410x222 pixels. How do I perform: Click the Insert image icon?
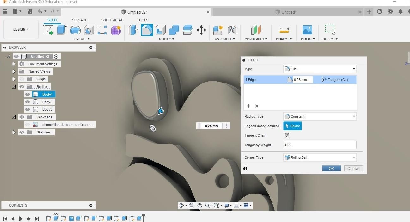pyautogui.click(x=307, y=30)
